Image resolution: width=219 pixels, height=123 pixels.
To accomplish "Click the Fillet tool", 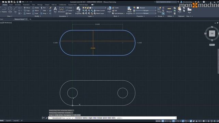I will tap(43, 11).
